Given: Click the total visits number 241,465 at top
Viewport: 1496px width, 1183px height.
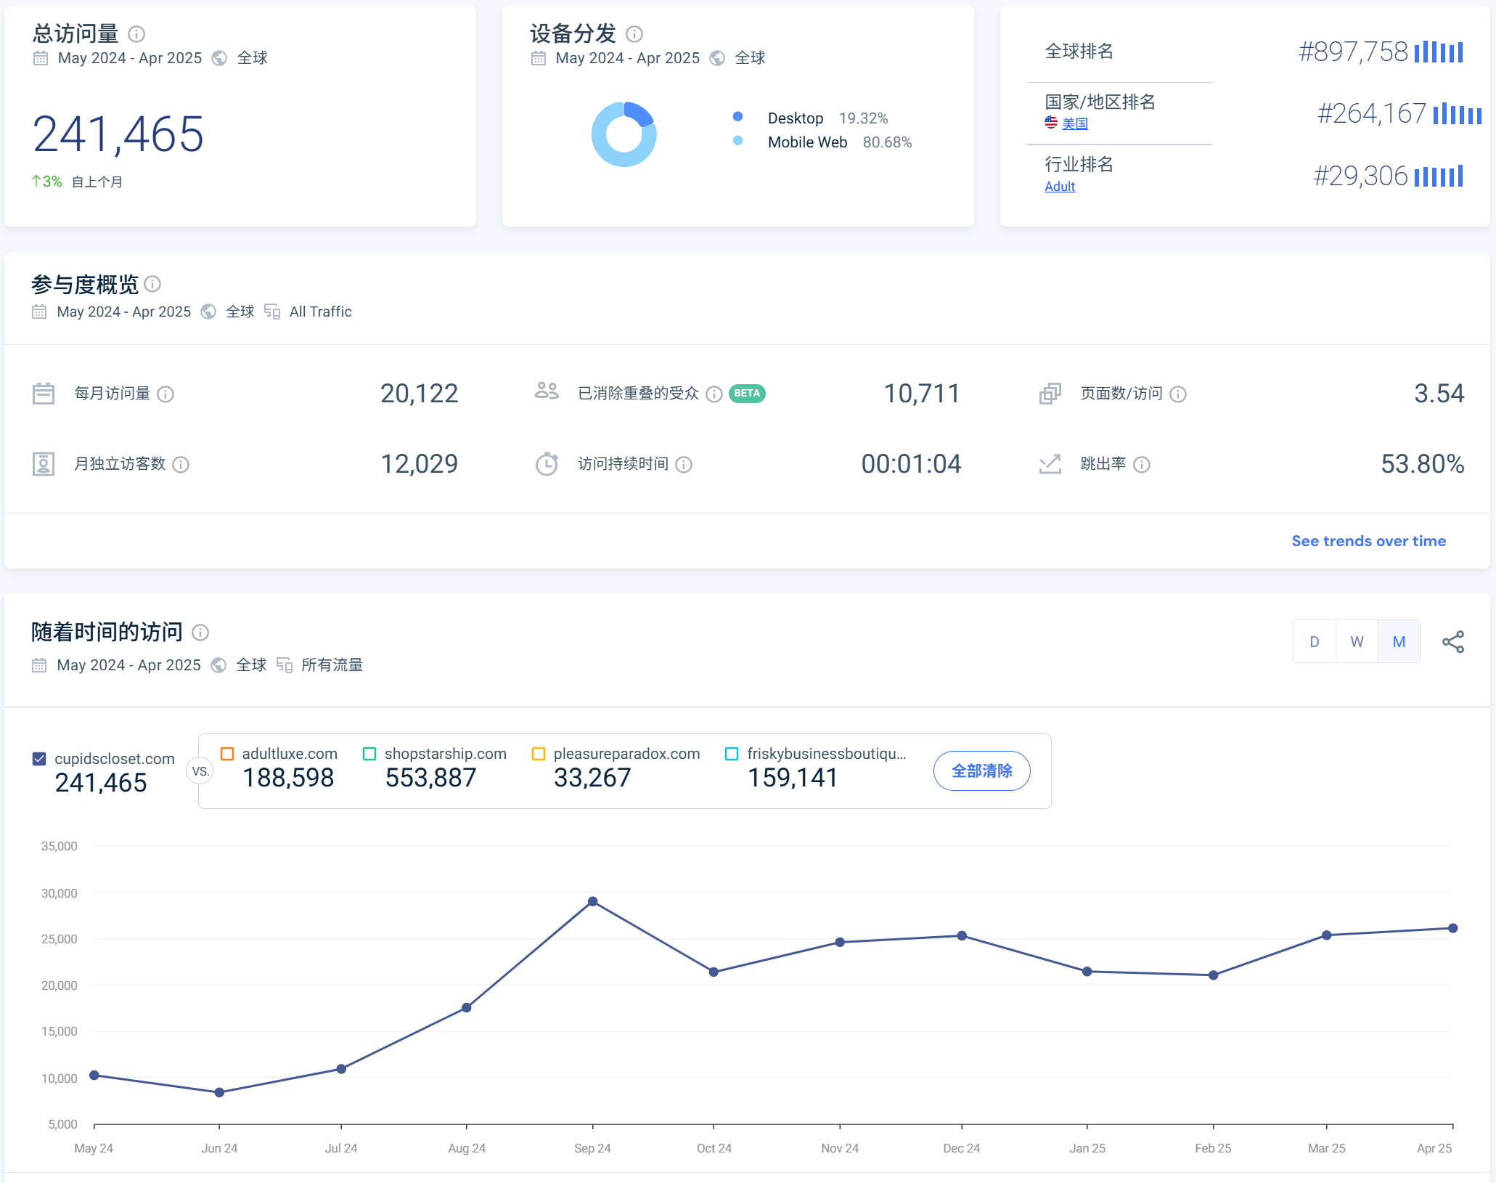Looking at the screenshot, I should point(118,134).
